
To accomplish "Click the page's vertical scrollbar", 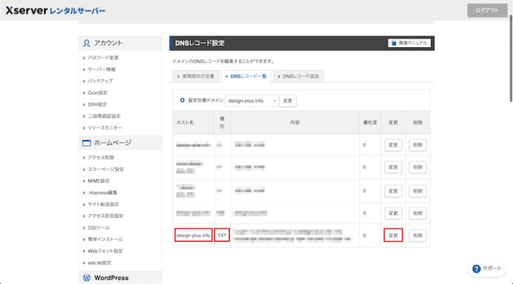I will point(510,60).
